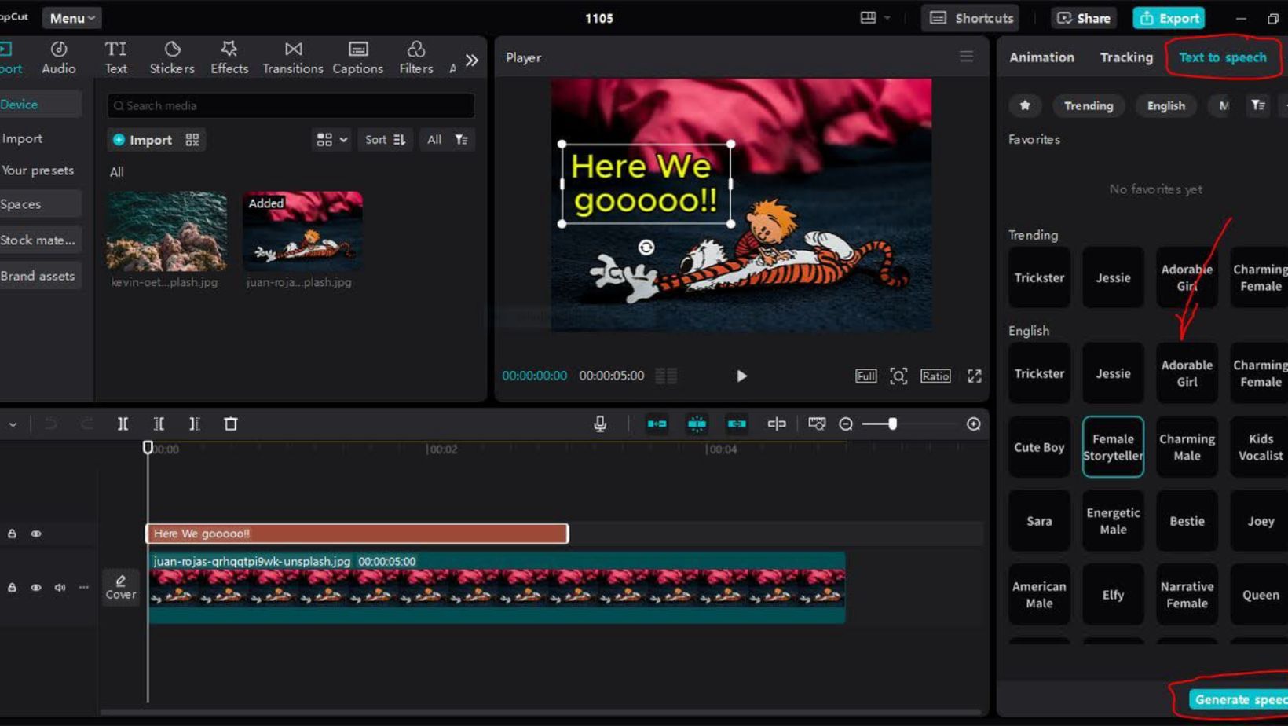The width and height of the screenshot is (1288, 726).
Task: Open the Audio panel
Action: click(x=59, y=57)
